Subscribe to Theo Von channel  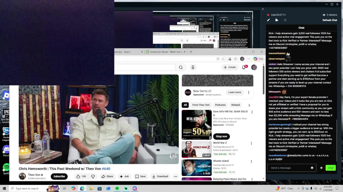(x=59, y=177)
